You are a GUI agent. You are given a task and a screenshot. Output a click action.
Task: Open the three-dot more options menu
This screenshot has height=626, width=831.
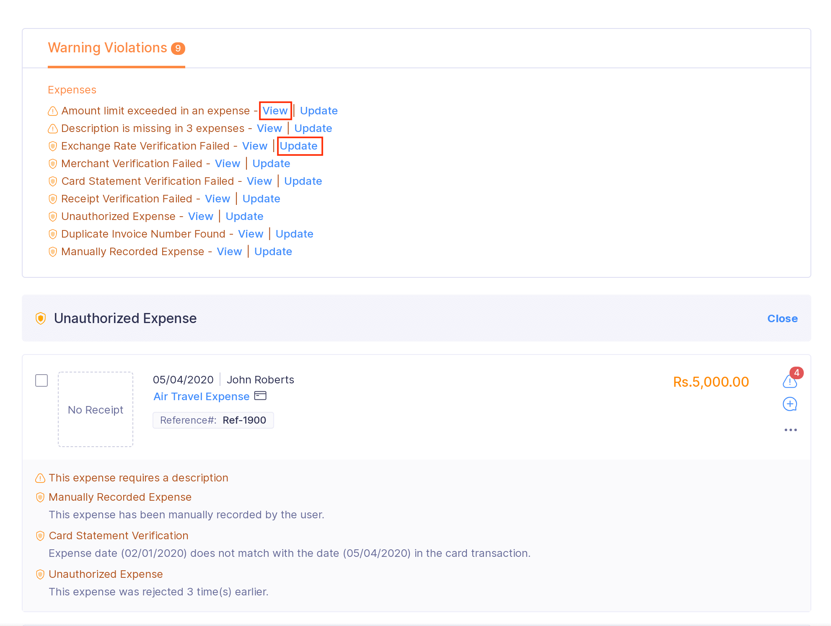pyautogui.click(x=790, y=430)
